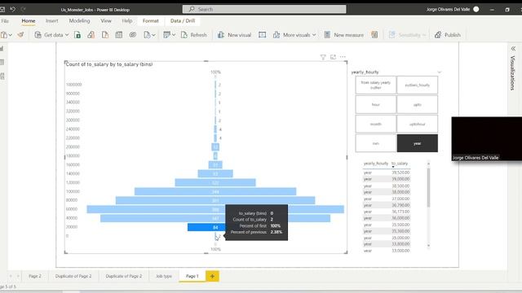Viewport: 522px width, 293px height.
Task: Switch to the Insert ribbon tab
Action: (x=52, y=21)
